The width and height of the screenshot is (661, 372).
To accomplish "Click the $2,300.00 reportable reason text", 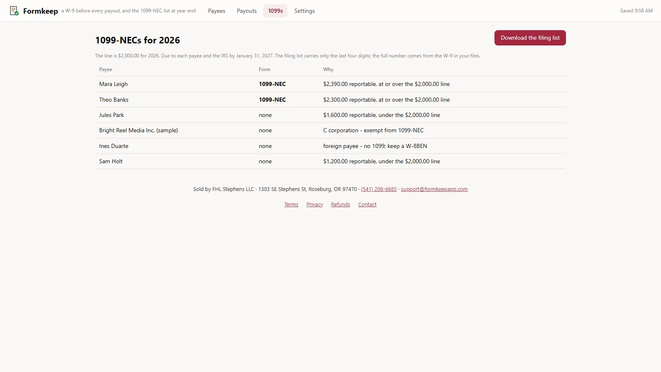I will [386, 100].
